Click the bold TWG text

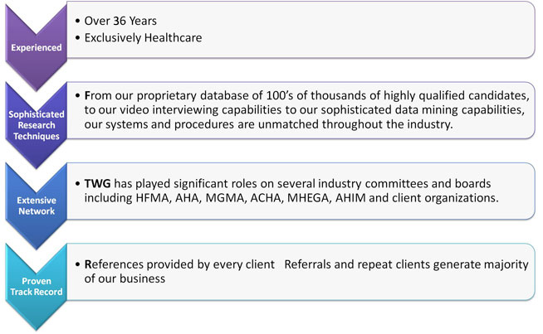point(97,183)
